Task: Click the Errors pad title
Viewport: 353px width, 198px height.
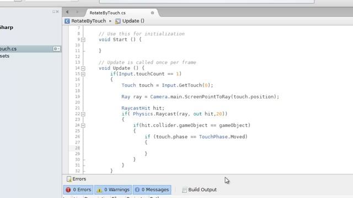Action: pyautogui.click(x=79, y=179)
